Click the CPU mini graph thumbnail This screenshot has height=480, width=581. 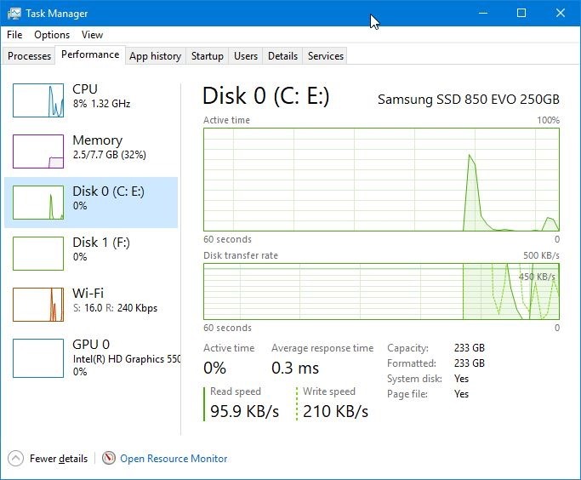click(38, 100)
